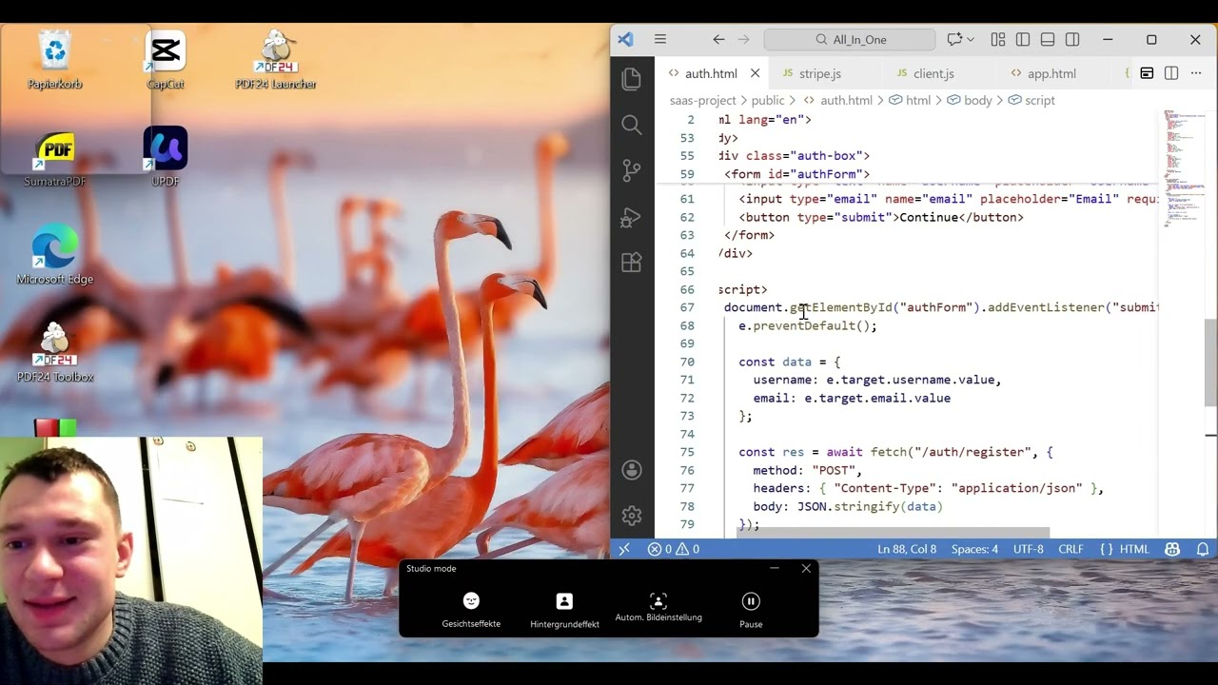This screenshot has width=1218, height=685.
Task: Click the const data = { code line
Action: pyautogui.click(x=790, y=362)
